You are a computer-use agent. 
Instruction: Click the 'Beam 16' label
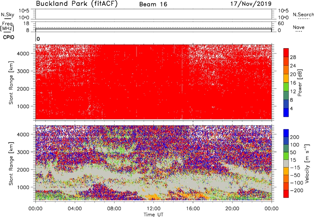153,4
